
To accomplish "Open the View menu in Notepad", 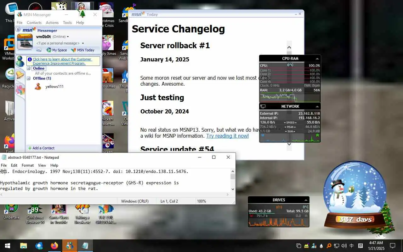I will click(x=42, y=165).
